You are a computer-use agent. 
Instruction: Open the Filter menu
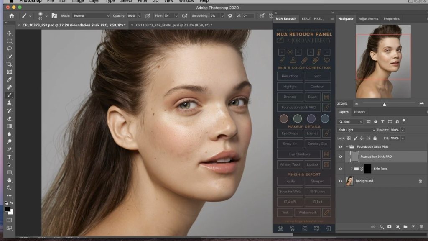tap(143, 1)
